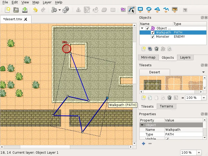The width and height of the screenshot is (208, 156).
Task: Collapse the Object layer tree arrow
Action: [142, 28]
